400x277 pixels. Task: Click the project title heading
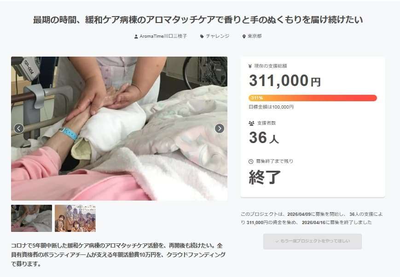[x=198, y=20]
